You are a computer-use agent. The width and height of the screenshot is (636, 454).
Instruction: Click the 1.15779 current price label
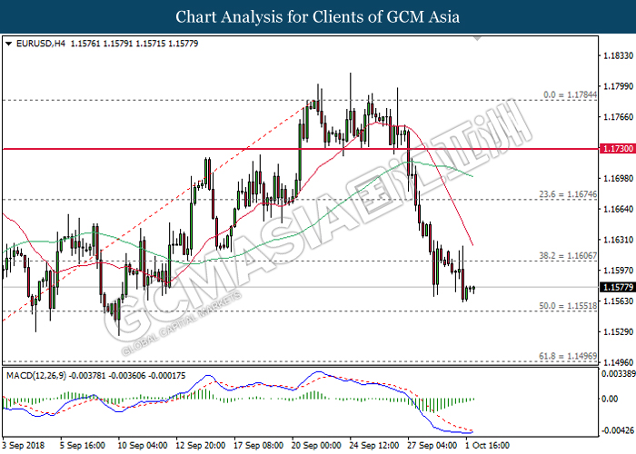(x=618, y=287)
